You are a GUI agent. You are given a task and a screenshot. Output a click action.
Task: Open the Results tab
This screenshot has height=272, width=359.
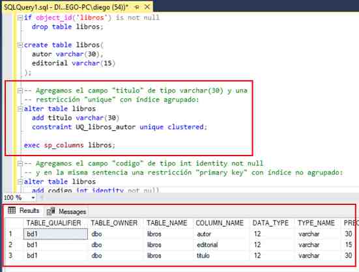(x=23, y=210)
